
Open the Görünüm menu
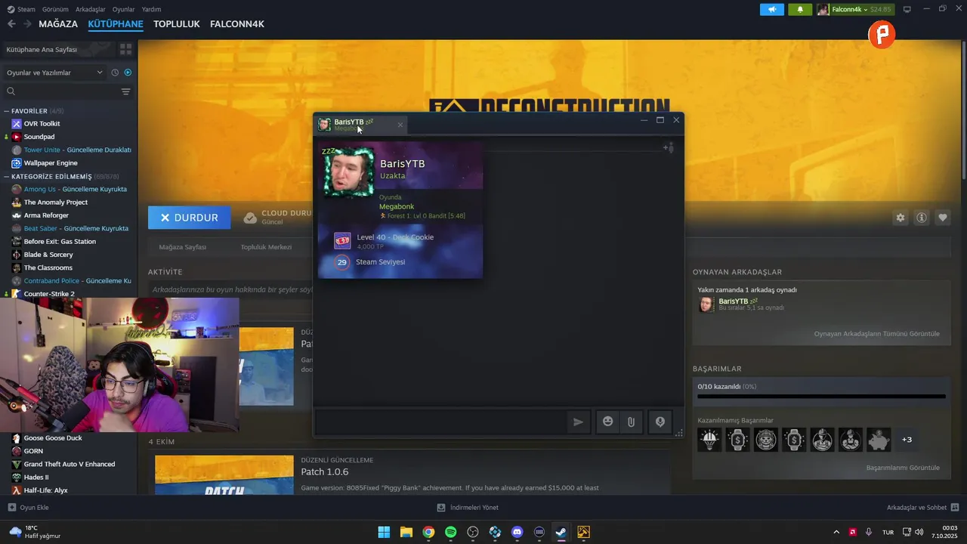pos(55,9)
